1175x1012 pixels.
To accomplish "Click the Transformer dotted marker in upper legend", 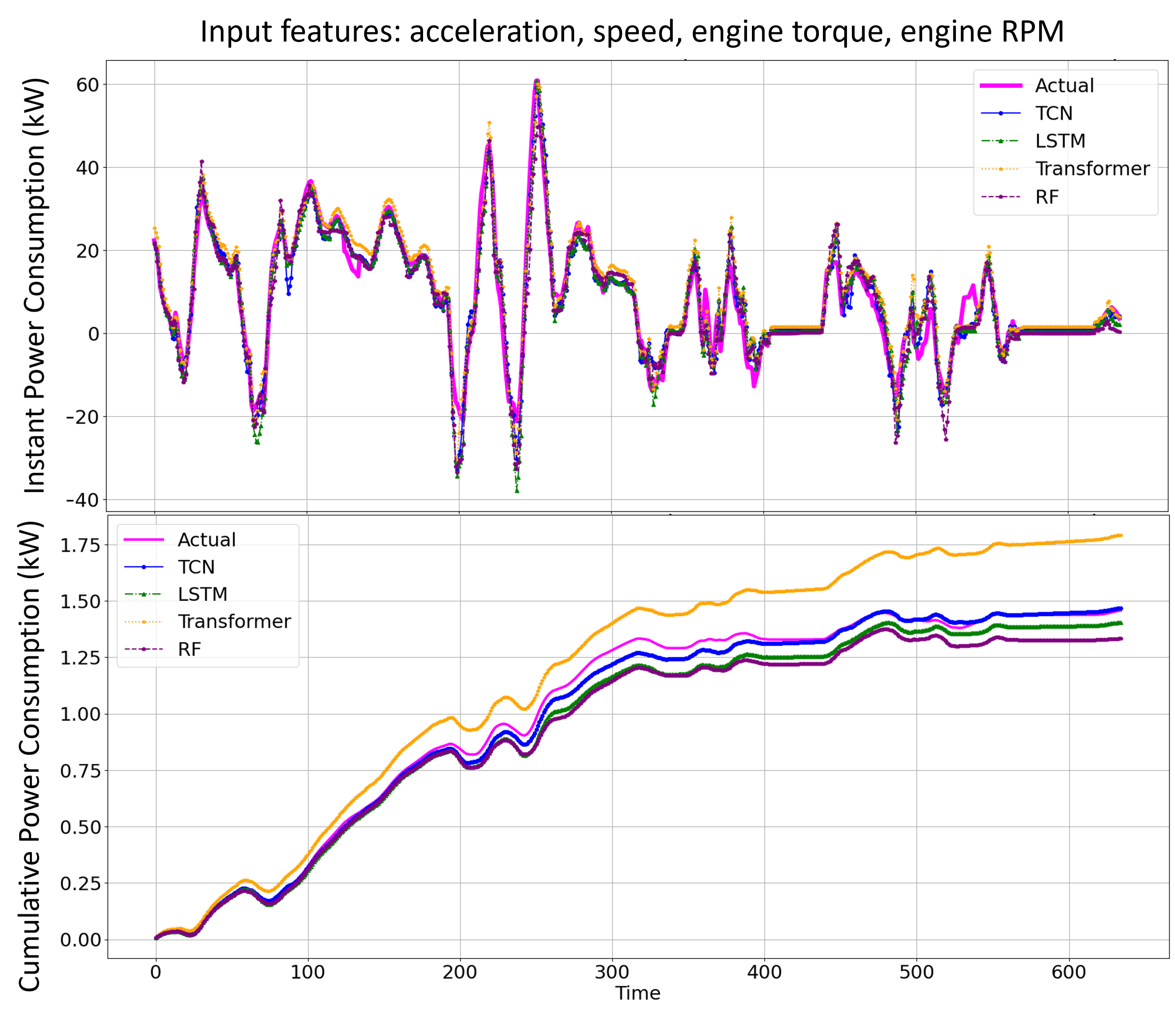I will pos(1001,169).
